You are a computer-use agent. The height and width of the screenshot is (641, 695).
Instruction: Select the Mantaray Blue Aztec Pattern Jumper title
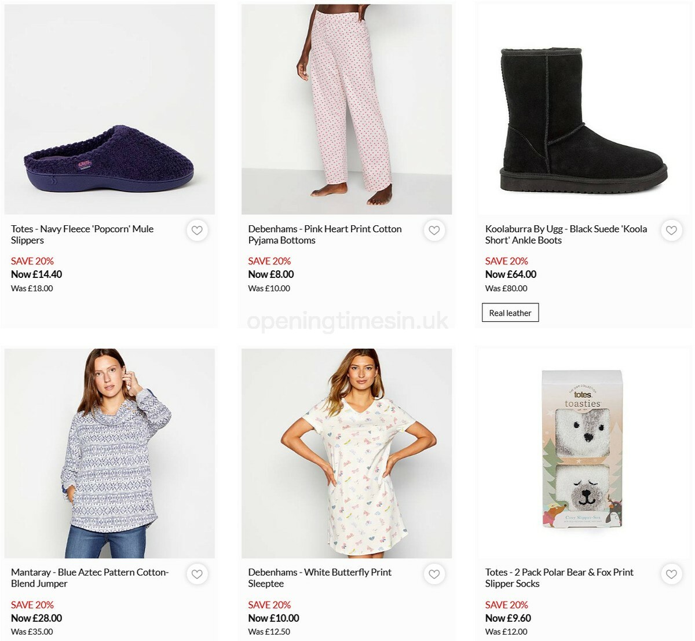89,577
